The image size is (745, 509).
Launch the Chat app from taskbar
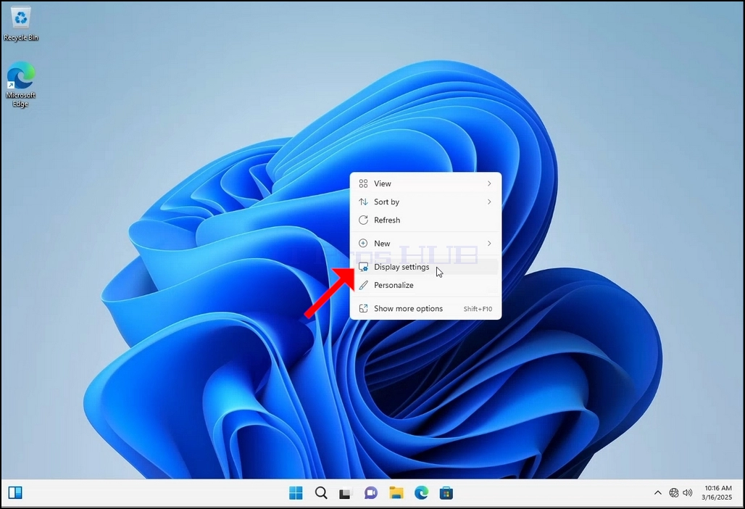pyautogui.click(x=370, y=493)
